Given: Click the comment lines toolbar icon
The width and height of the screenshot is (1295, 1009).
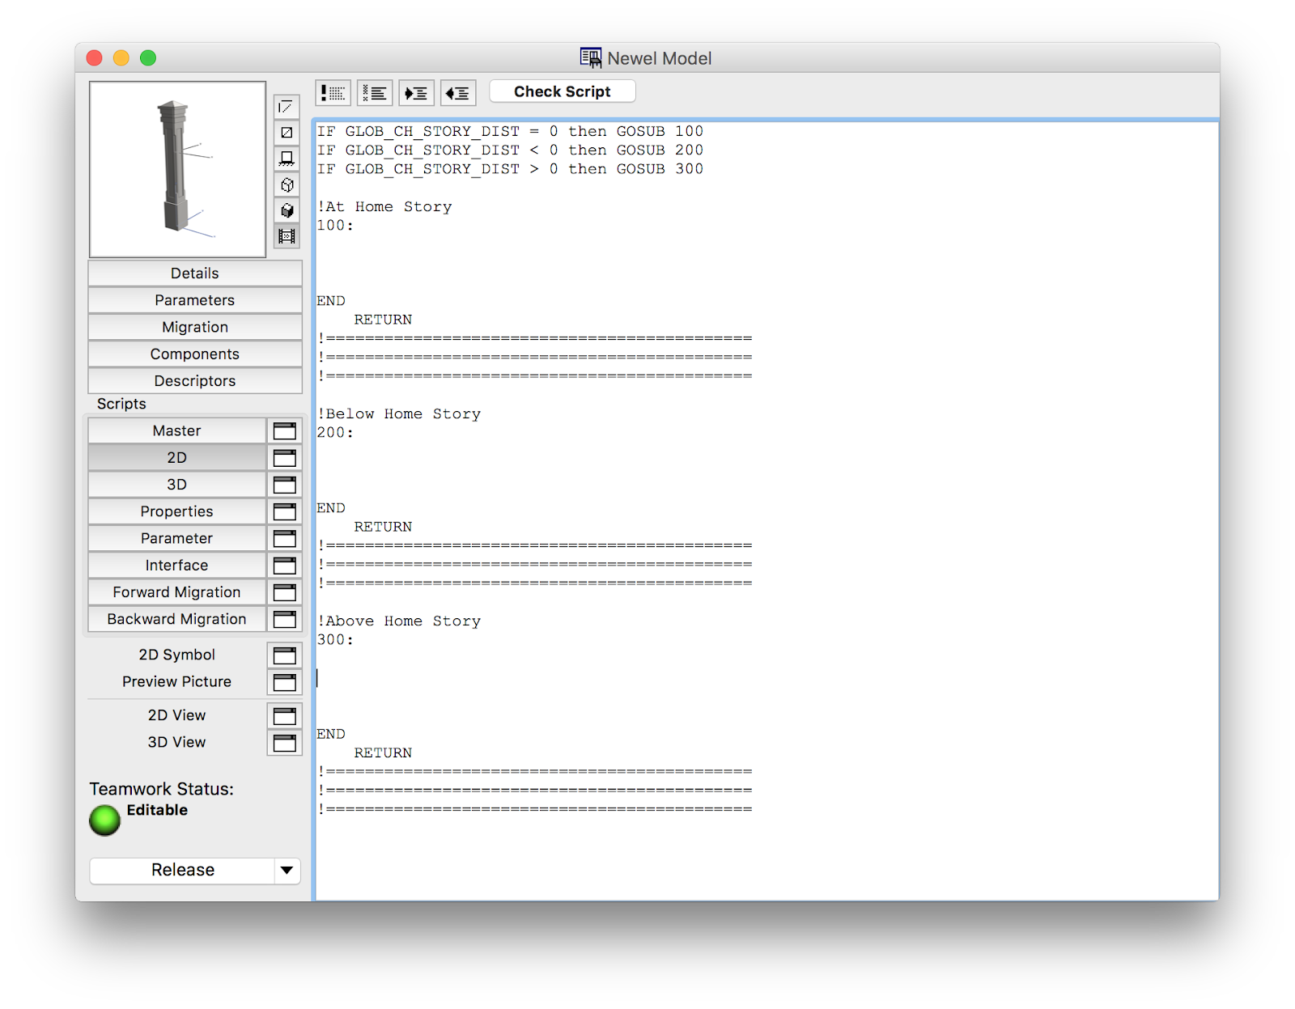Looking at the screenshot, I should (x=333, y=93).
